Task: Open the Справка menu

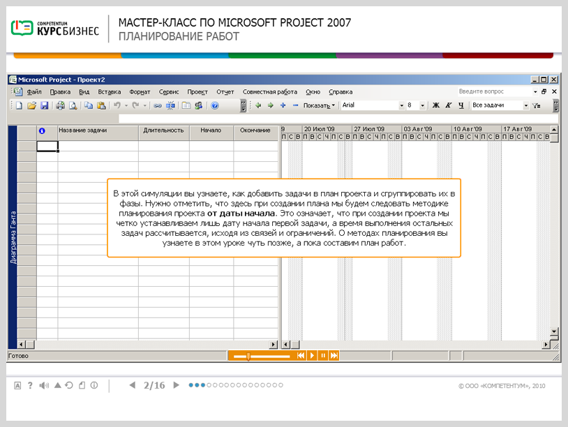Action: 341,92
